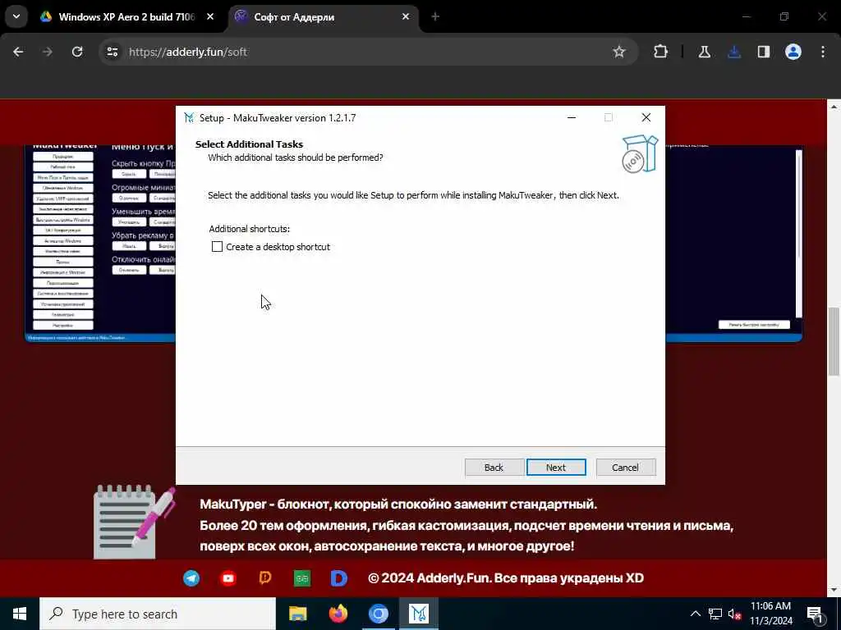
Task: Click the webpage vertical scrollbar thumb
Action: click(834, 342)
